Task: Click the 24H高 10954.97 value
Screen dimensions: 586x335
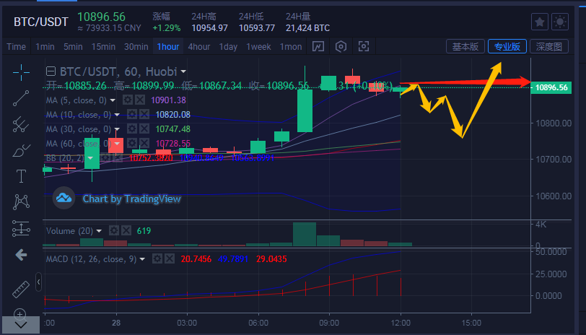Action: [x=210, y=28]
